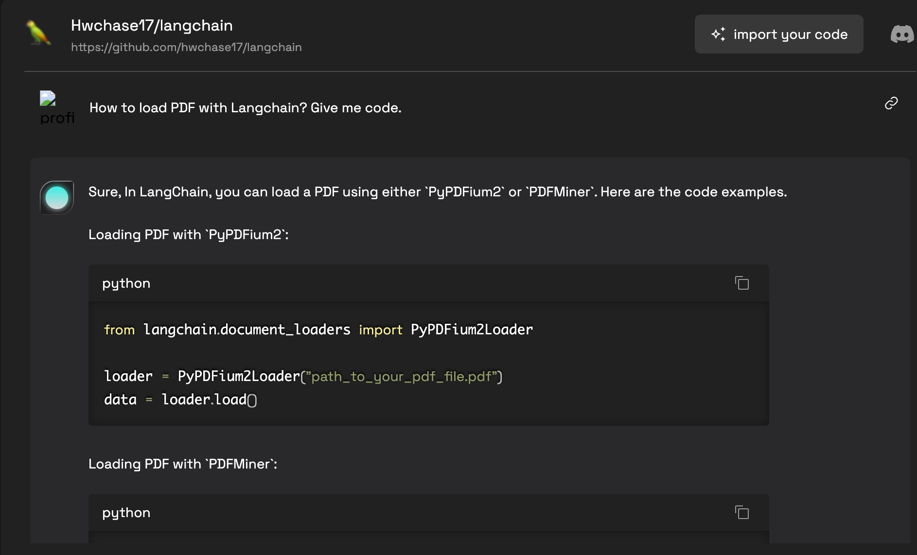Click the Discord icon in the top right
The width and height of the screenshot is (917, 555).
(902, 34)
